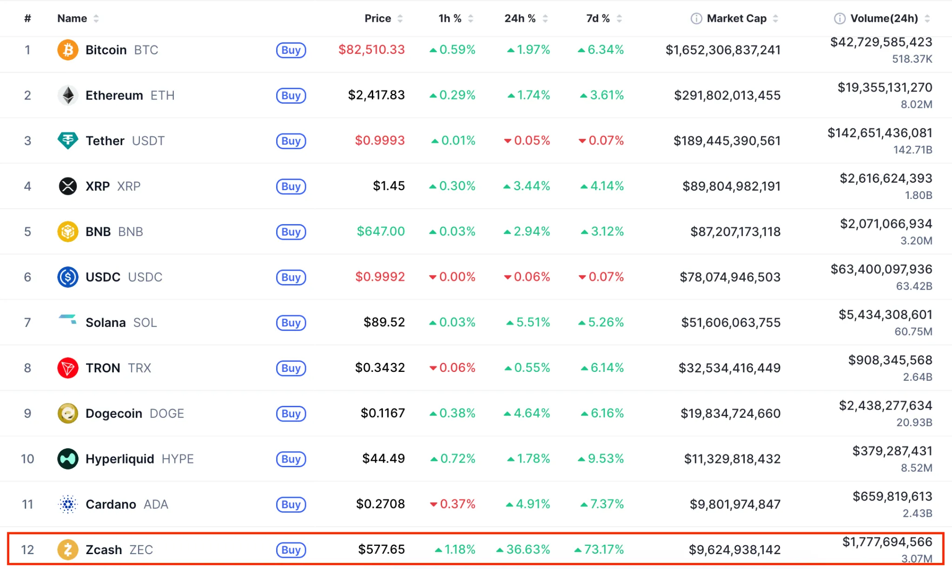This screenshot has height=569, width=952.
Task: Sort table by 1h % column
Action: [x=456, y=19]
